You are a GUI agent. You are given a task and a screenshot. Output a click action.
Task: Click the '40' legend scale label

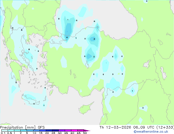[x=72, y=133]
